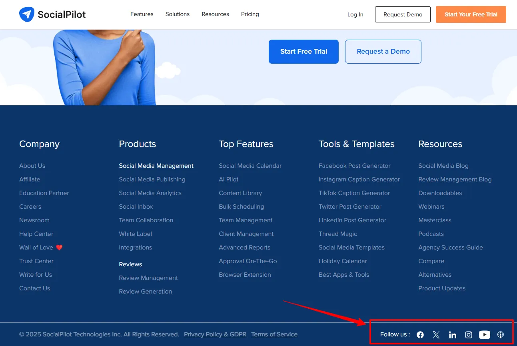Image resolution: width=517 pixels, height=346 pixels.
Task: Open the Features navigation dropdown
Action: (x=142, y=14)
